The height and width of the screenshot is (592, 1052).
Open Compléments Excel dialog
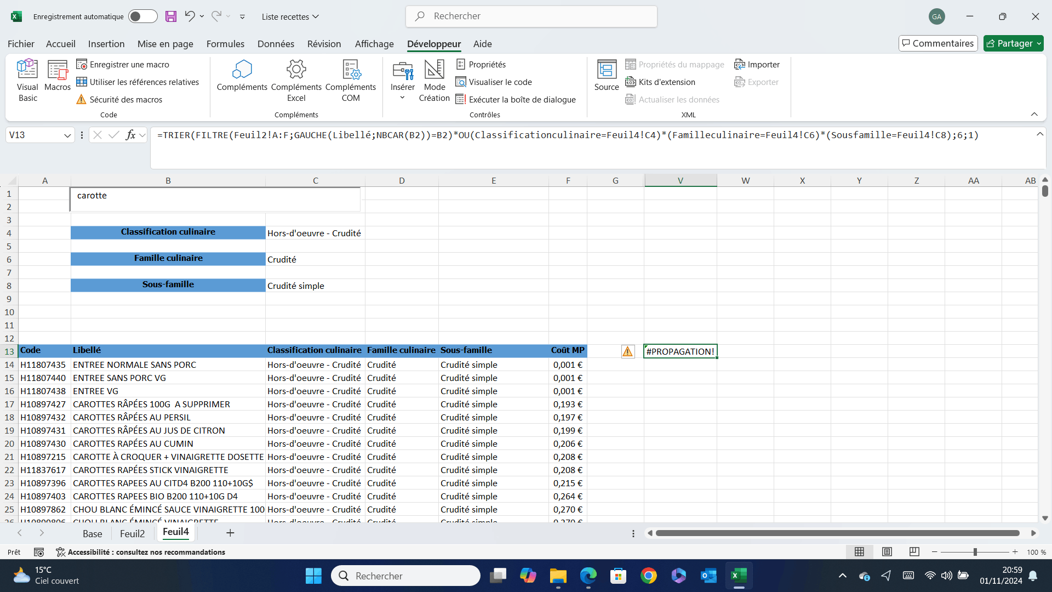pos(296,81)
